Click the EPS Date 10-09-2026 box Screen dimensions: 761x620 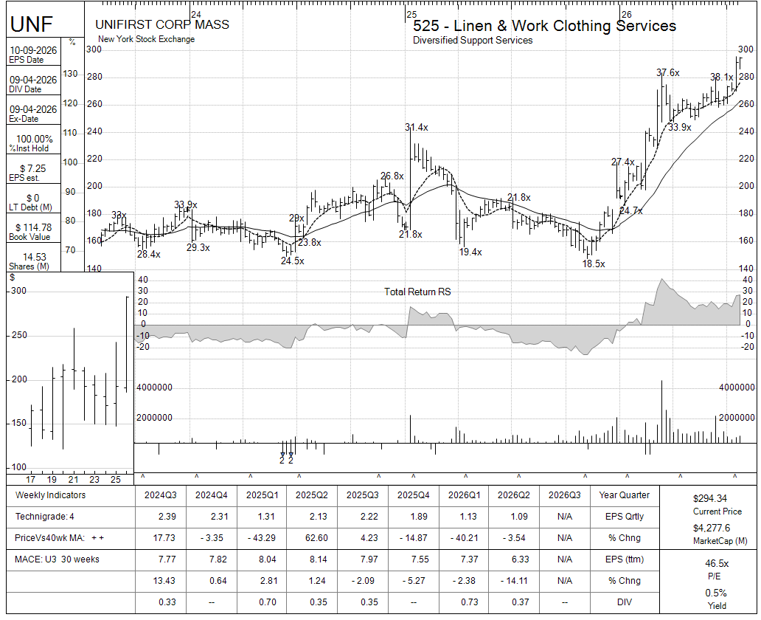pyautogui.click(x=33, y=51)
